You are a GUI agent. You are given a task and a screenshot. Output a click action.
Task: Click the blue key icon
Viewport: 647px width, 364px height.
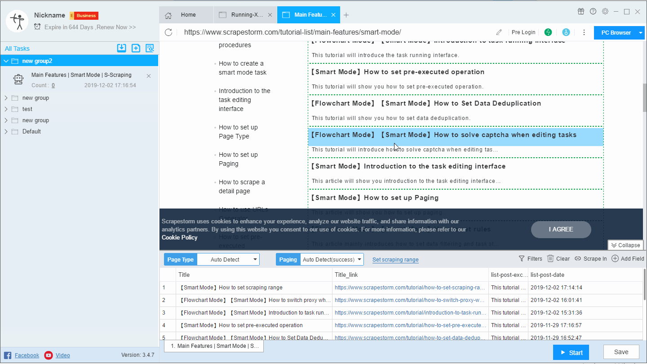click(566, 32)
